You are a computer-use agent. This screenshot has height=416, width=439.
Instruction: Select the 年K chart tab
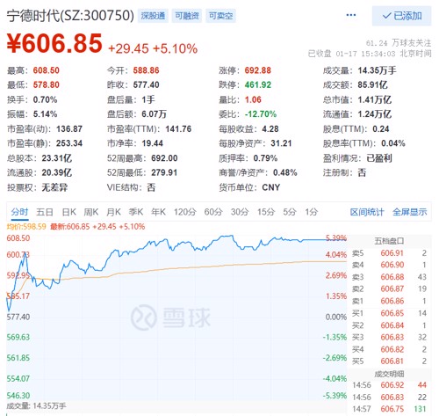pos(158,212)
